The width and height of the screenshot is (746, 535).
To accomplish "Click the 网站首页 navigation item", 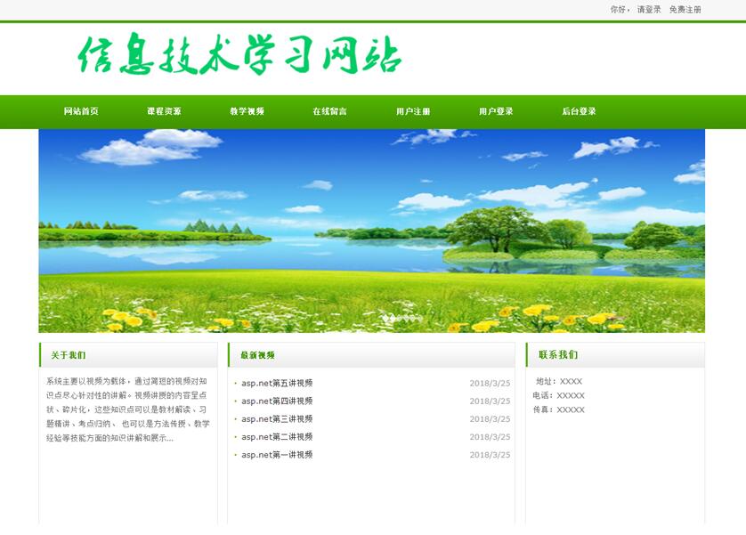I will tap(81, 111).
